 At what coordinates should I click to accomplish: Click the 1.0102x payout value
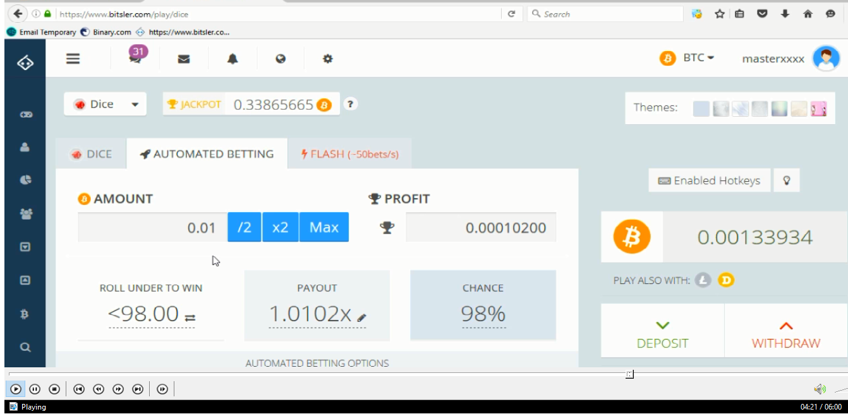coord(310,314)
